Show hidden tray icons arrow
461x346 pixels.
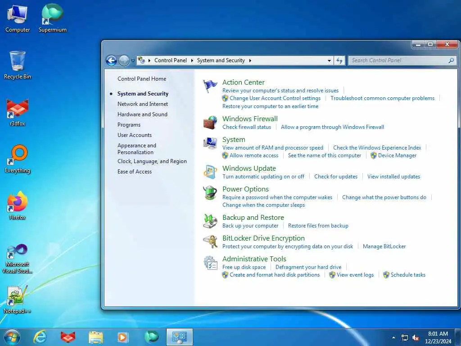(393, 337)
